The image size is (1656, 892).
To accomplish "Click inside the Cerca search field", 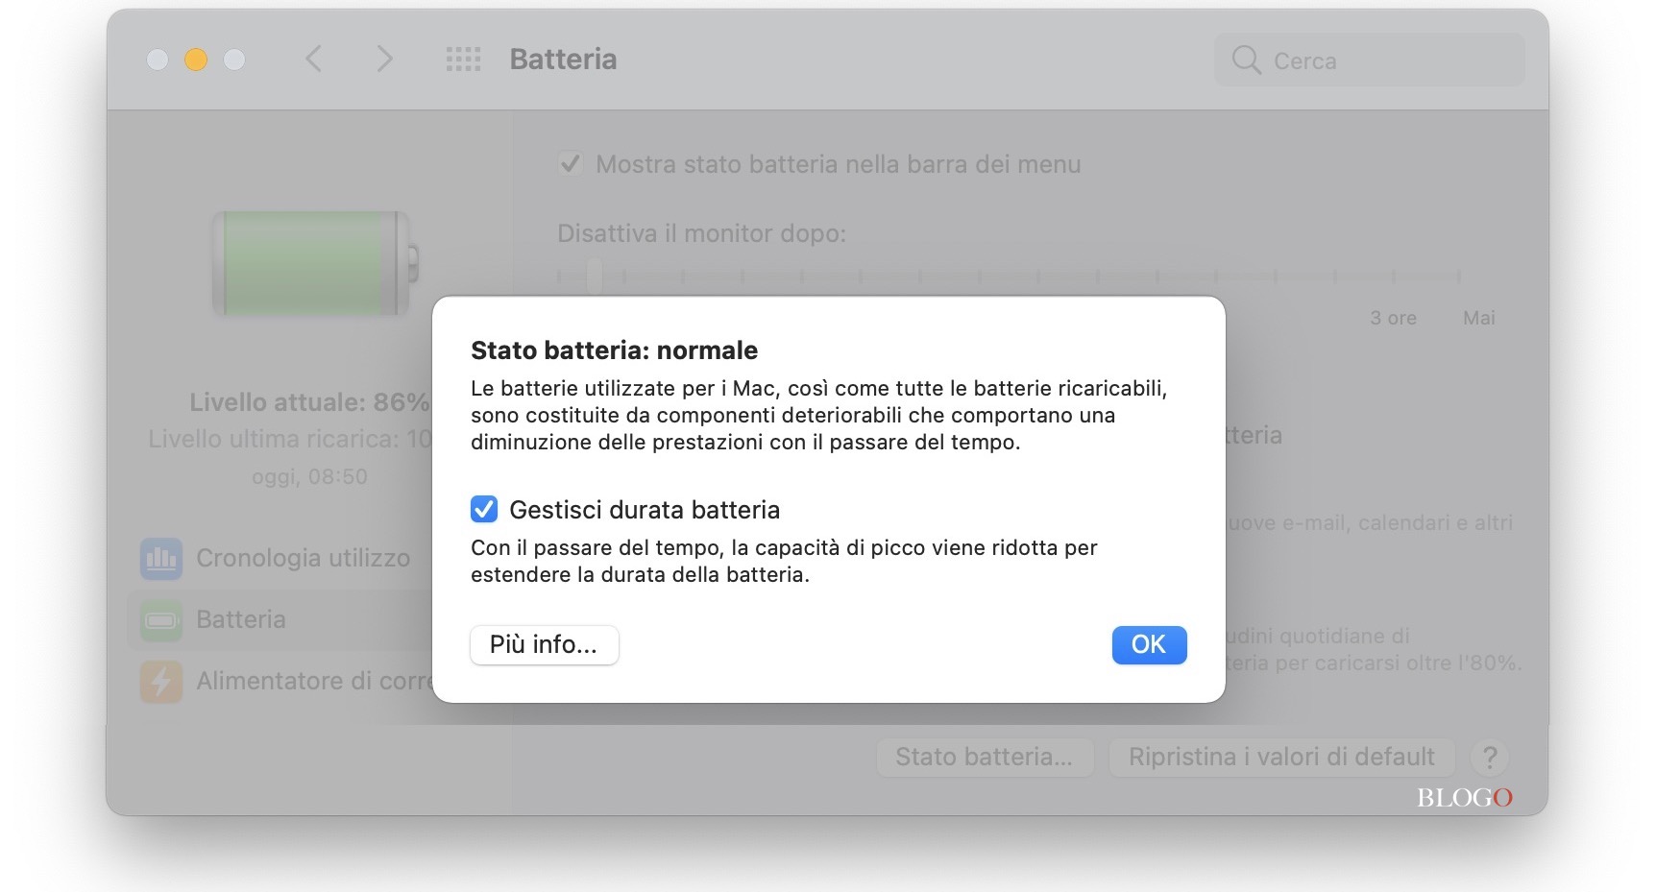I will [x=1364, y=60].
